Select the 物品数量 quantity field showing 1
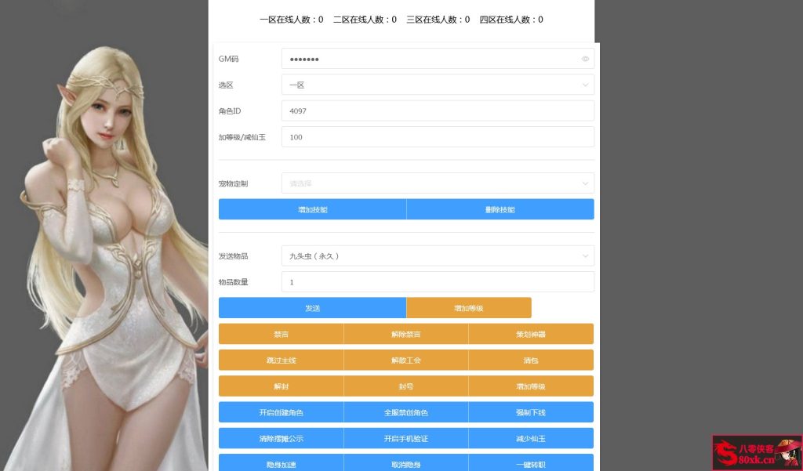This screenshot has height=471, width=803. click(x=438, y=281)
